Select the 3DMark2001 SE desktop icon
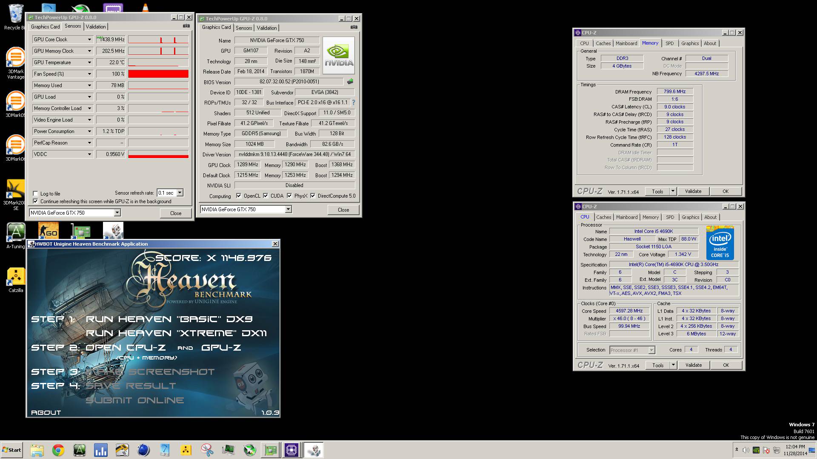The width and height of the screenshot is (817, 459). coord(15,195)
